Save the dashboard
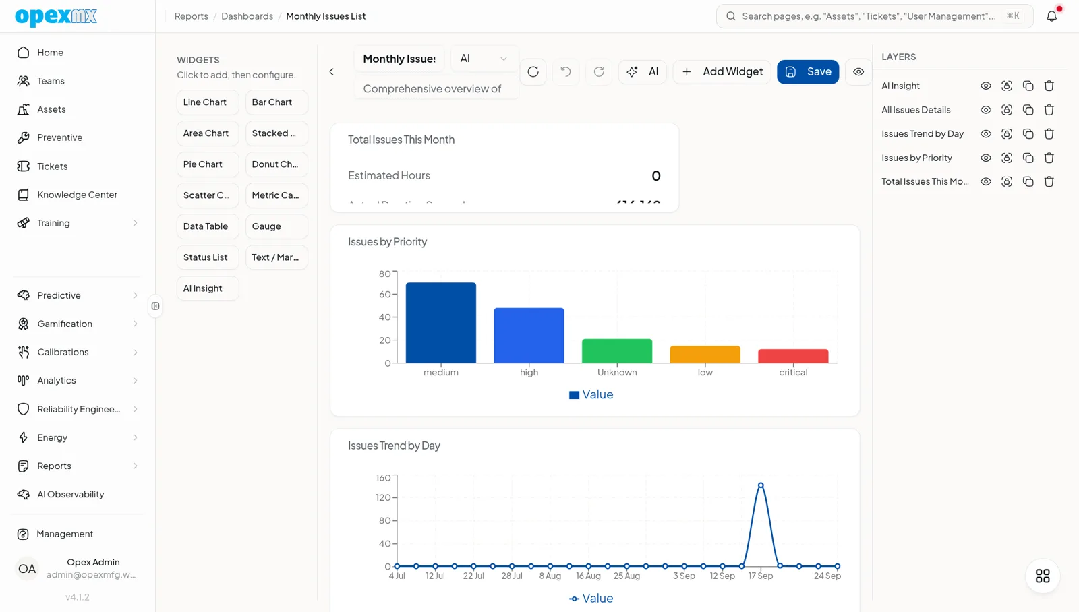The image size is (1079, 612). point(808,71)
